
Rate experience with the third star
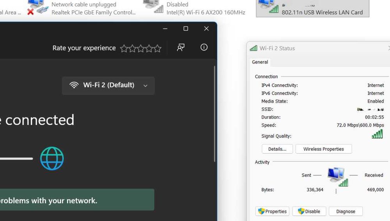(141, 48)
